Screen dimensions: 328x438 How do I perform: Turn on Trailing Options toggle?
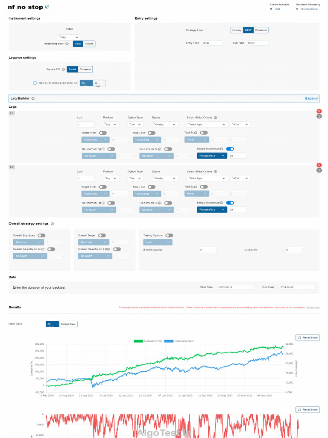[x=169, y=236]
